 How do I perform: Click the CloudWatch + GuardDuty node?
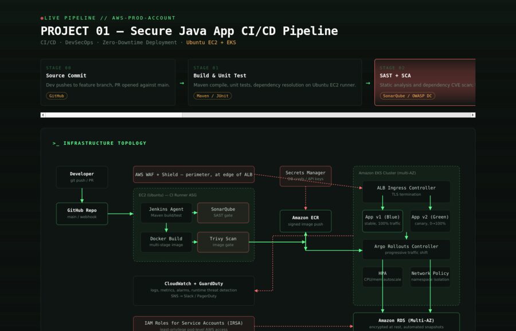pos(194,290)
